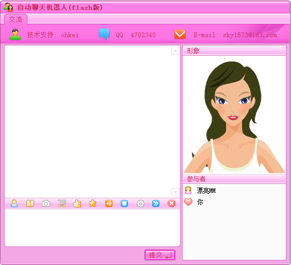The height and width of the screenshot is (265, 291).
Task: Select the gold star favorite icon
Action: tap(93, 204)
